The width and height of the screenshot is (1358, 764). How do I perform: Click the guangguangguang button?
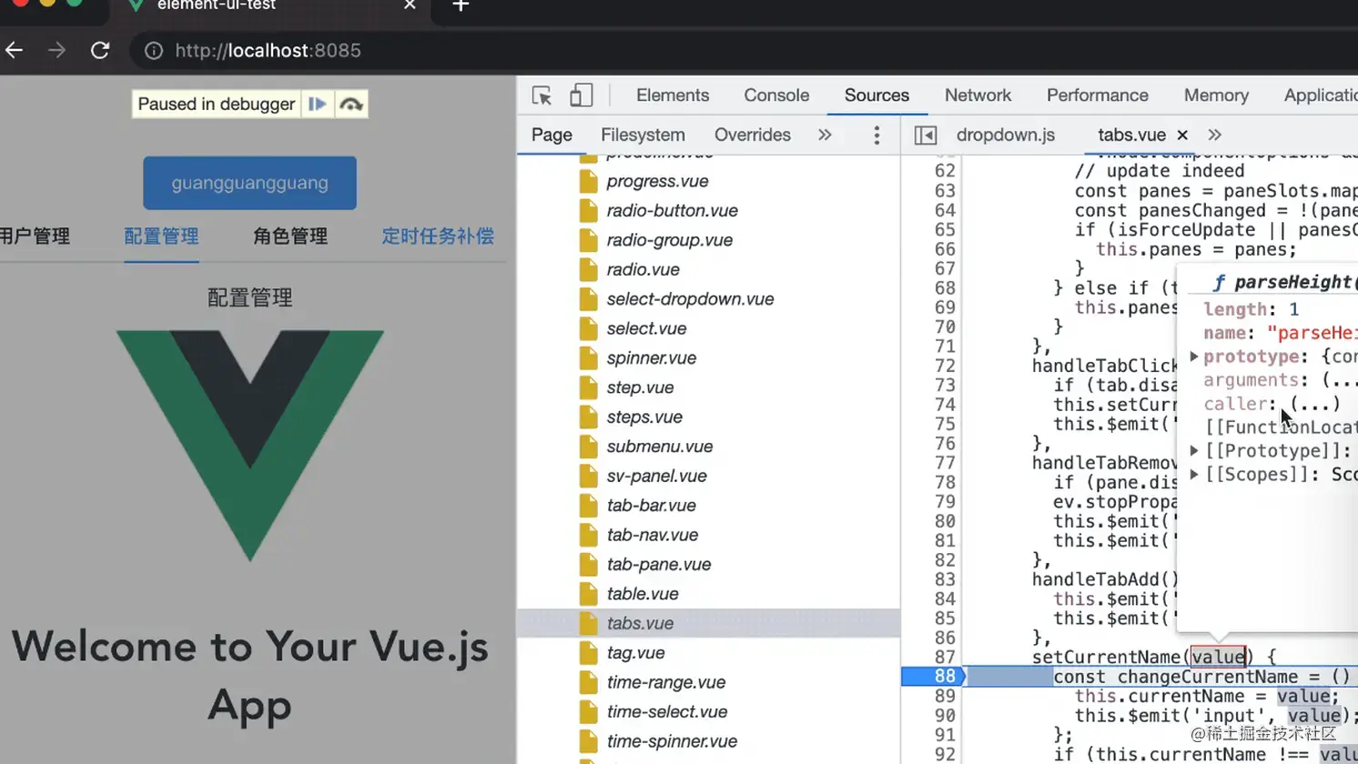[249, 183]
